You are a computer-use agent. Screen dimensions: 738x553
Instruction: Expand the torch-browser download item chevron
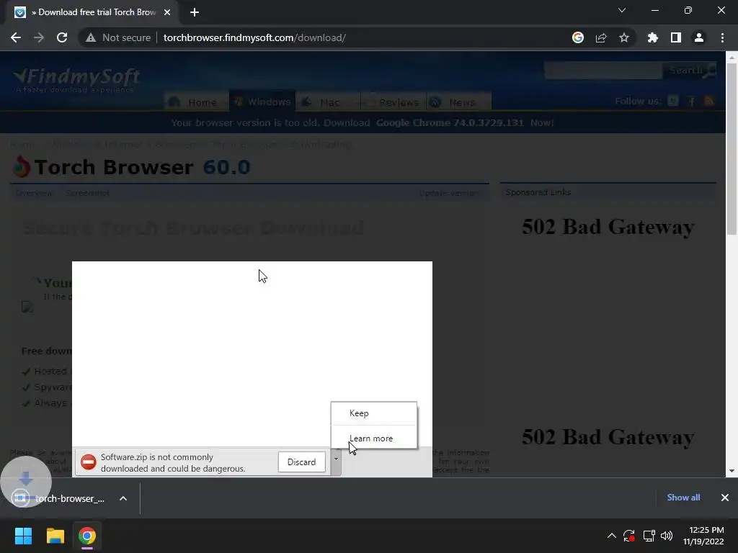(123, 498)
